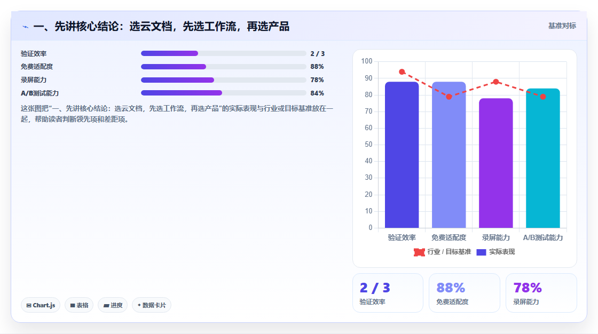Click the 免费适配度 x-axis label
The height and width of the screenshot is (334, 598).
[x=449, y=237]
